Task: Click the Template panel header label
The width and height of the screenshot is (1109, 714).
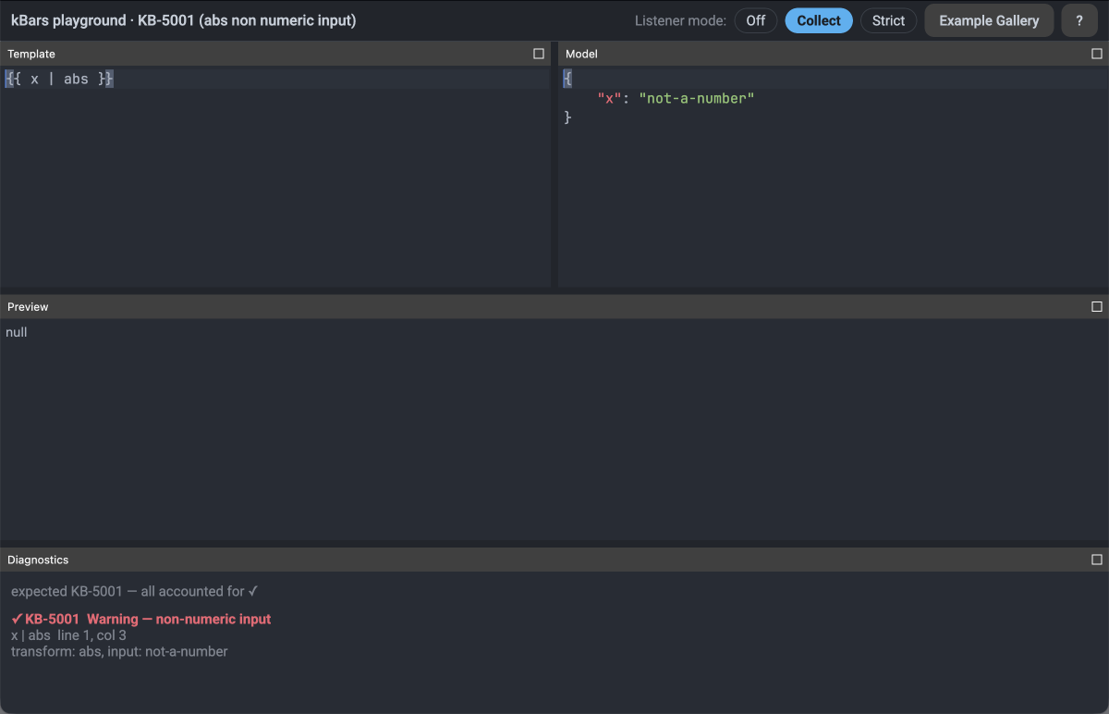Action: point(31,54)
